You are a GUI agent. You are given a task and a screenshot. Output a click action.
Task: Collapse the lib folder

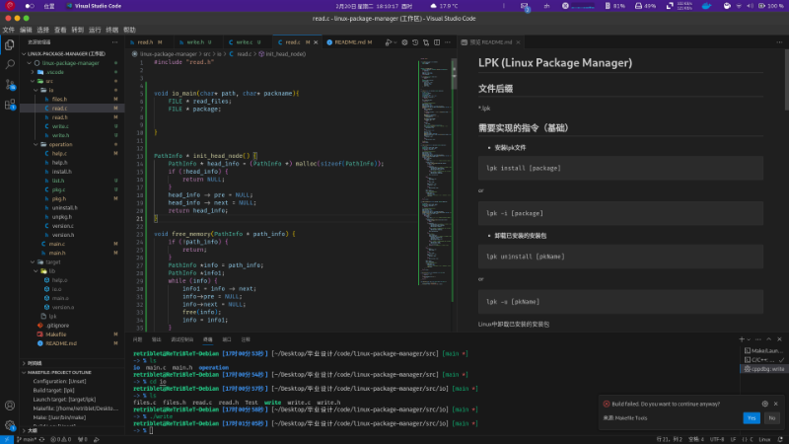36,271
